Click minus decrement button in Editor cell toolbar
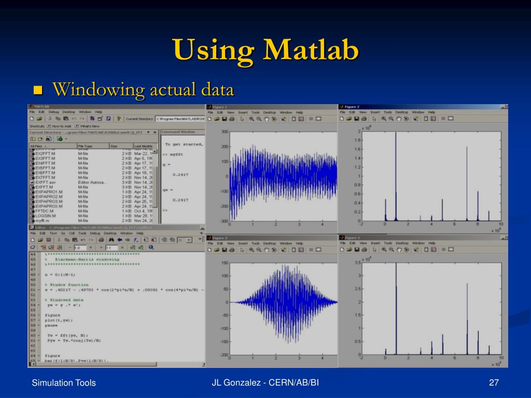Image resolution: width=531 pixels, height=398 pixels. pyautogui.click(x=70, y=247)
